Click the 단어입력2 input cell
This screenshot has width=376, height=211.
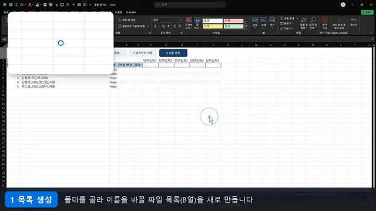tap(166, 65)
